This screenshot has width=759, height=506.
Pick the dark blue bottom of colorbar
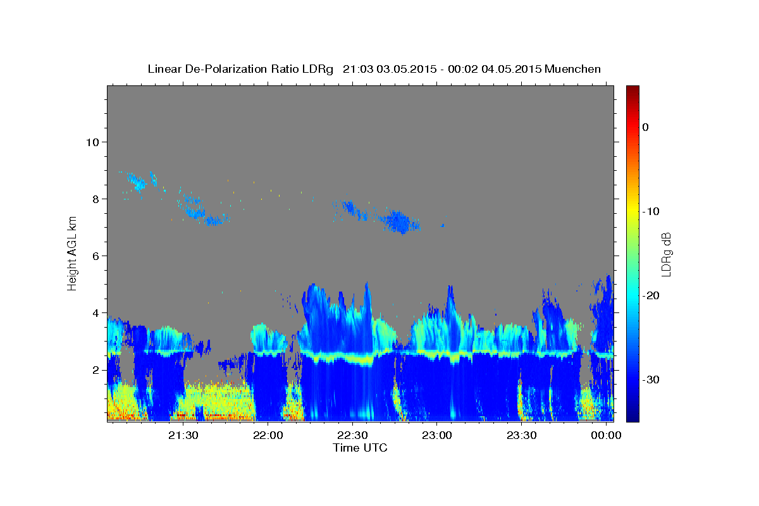pos(632,416)
